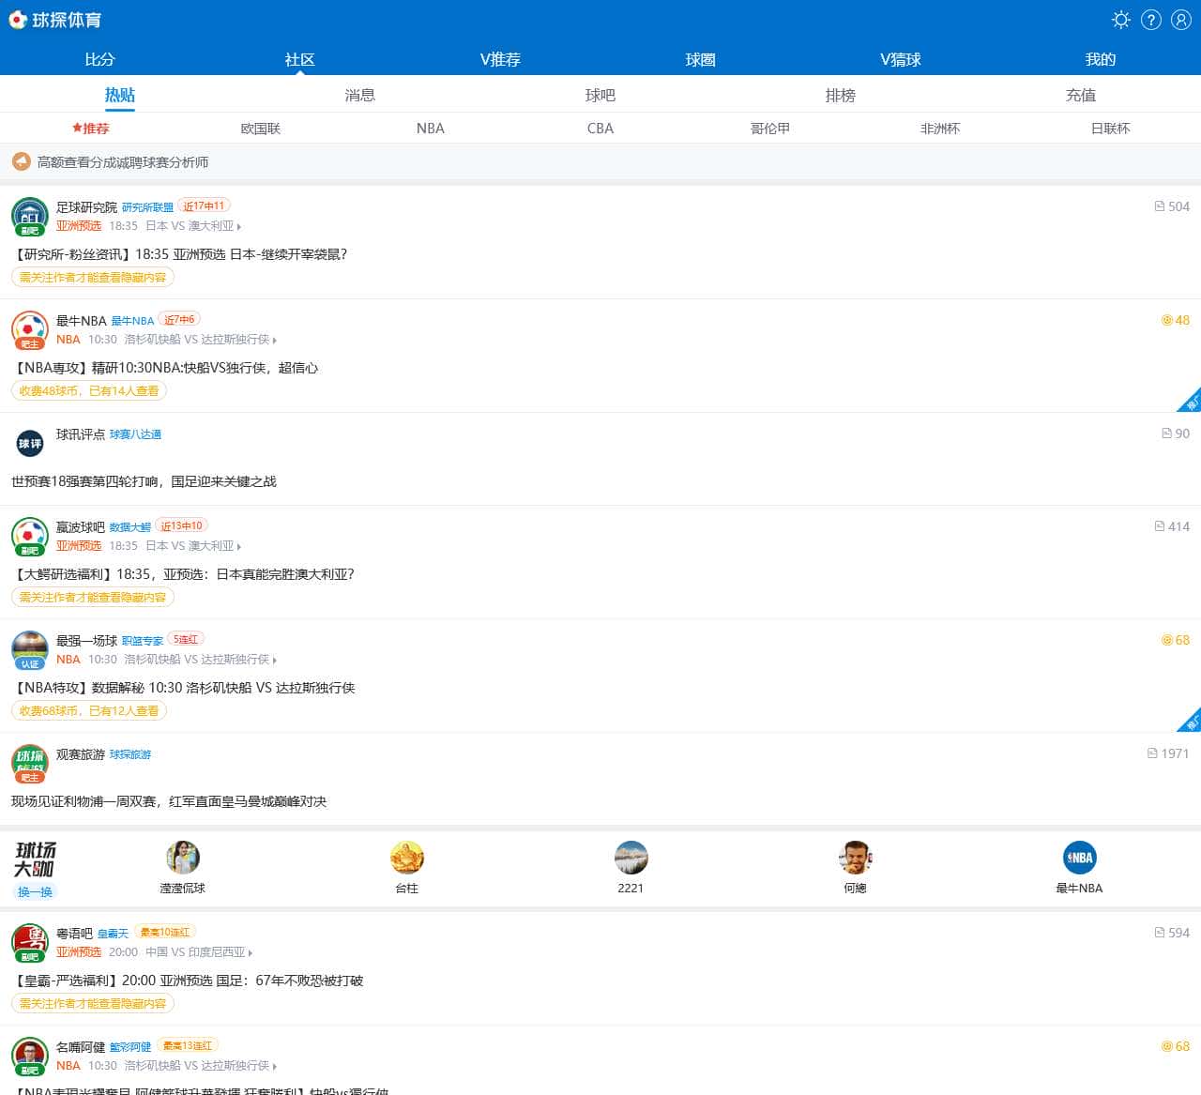Open the 5连红 badge on 最强一场球
The height and width of the screenshot is (1095, 1201).
tap(186, 639)
